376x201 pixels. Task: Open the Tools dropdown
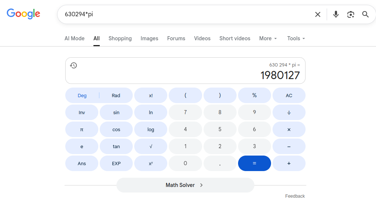click(296, 38)
